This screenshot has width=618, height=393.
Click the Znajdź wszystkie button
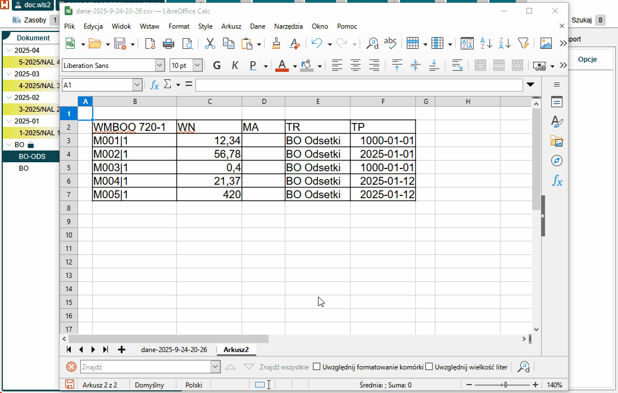point(284,367)
